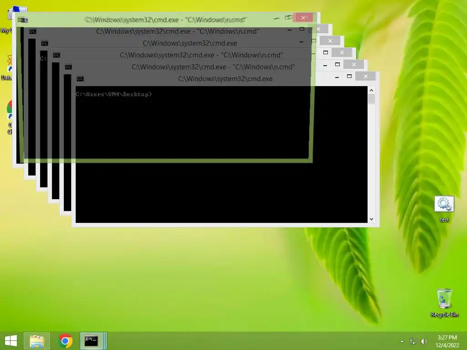Launch Google Chrome from the taskbar
The width and height of the screenshot is (467, 350).
pos(65,341)
